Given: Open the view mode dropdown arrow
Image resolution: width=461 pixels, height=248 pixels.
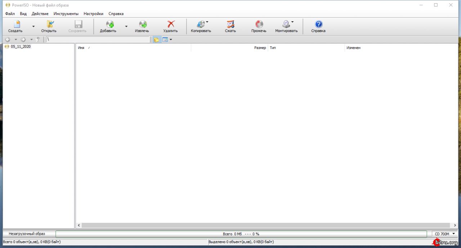Looking at the screenshot, I should (x=171, y=40).
